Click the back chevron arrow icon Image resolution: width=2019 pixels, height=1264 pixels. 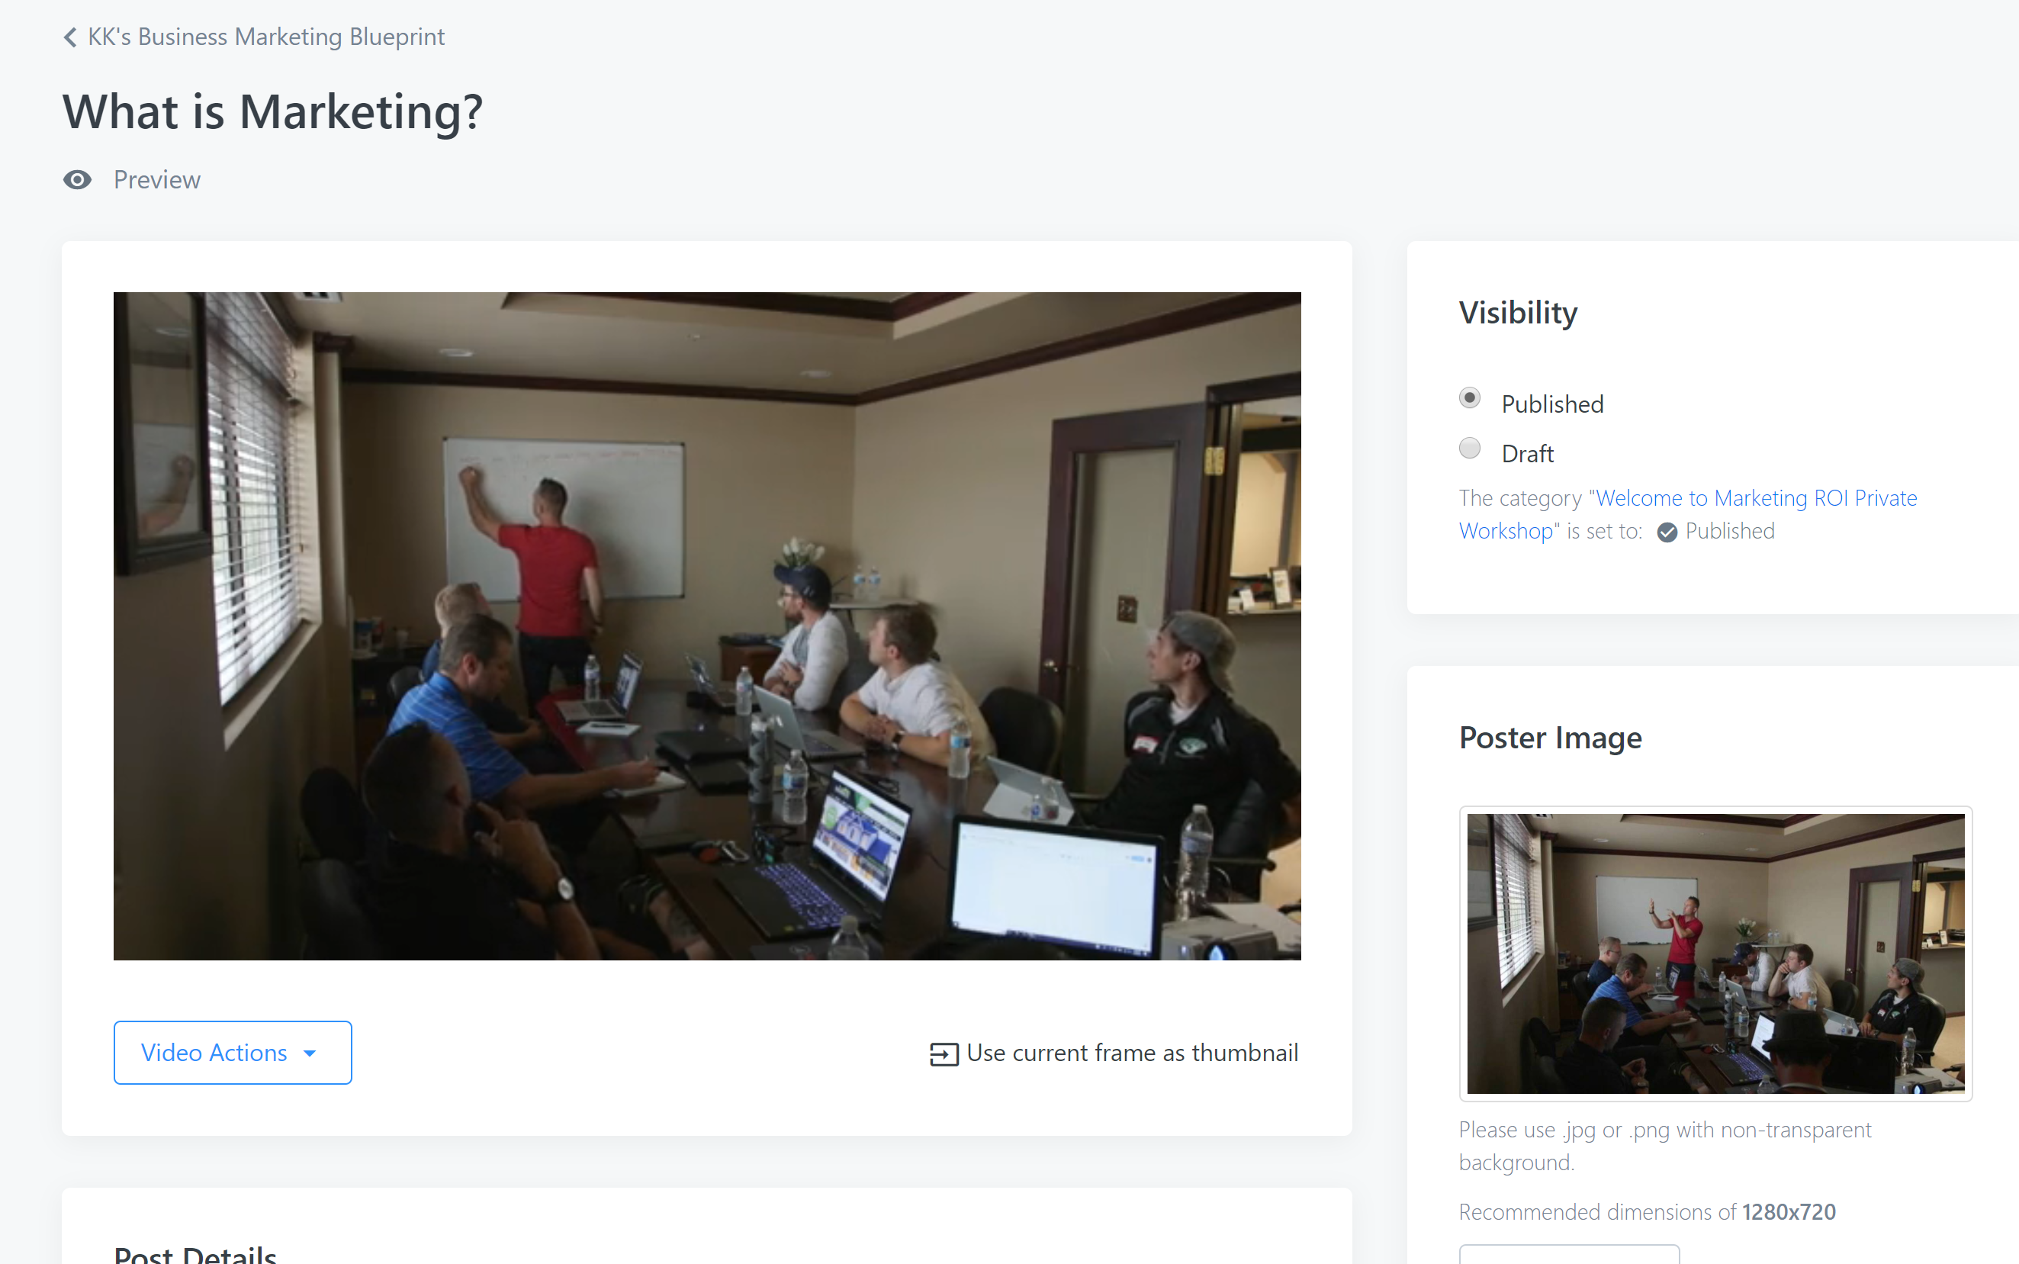click(x=70, y=37)
